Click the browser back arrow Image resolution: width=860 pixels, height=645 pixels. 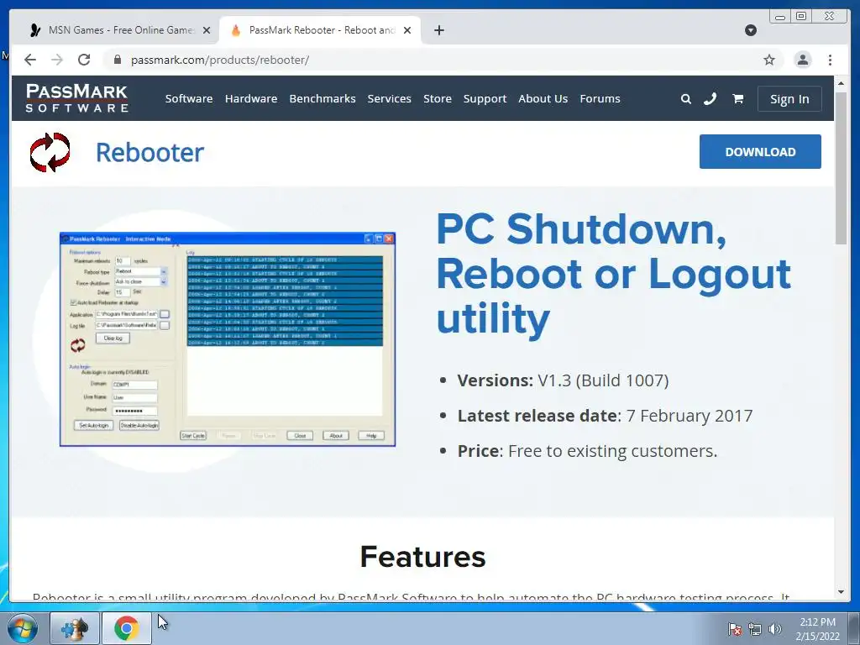point(30,60)
